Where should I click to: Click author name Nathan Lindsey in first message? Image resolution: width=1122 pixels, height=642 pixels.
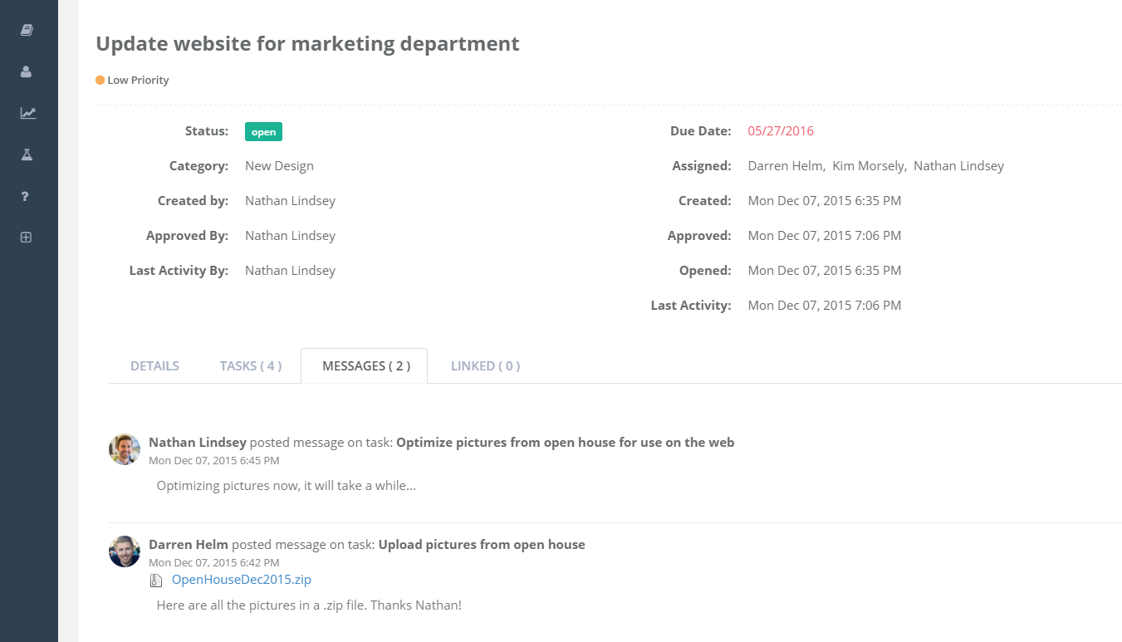coord(198,443)
